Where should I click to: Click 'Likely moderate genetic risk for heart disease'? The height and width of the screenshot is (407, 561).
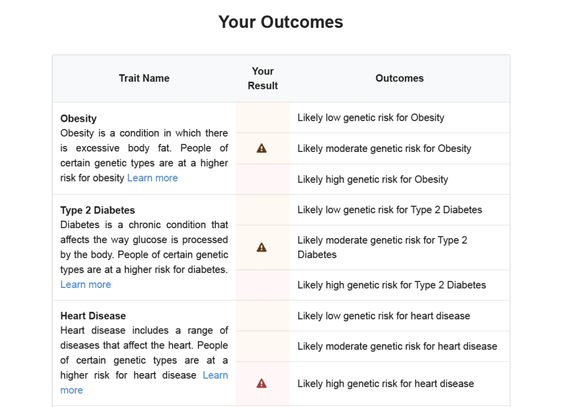pos(397,346)
